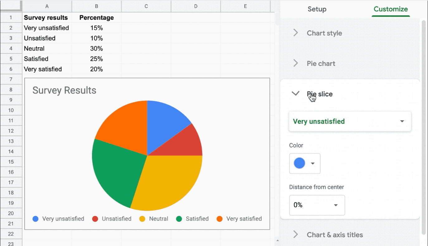Select the Customize tab
The width and height of the screenshot is (428, 246).
(390, 9)
